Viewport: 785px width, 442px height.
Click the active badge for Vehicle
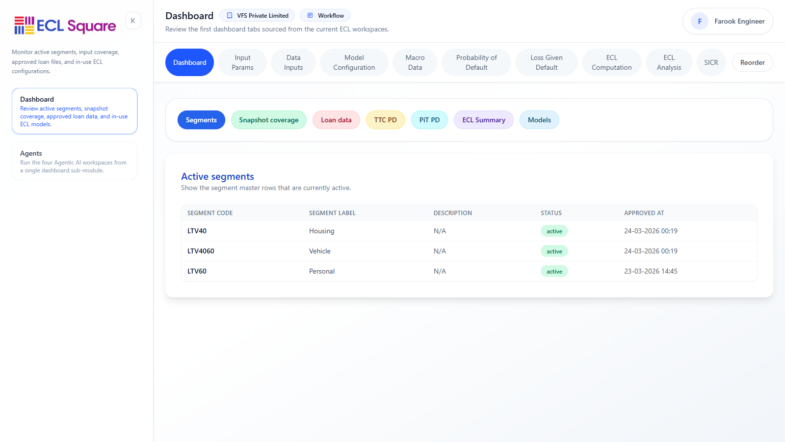click(x=554, y=251)
